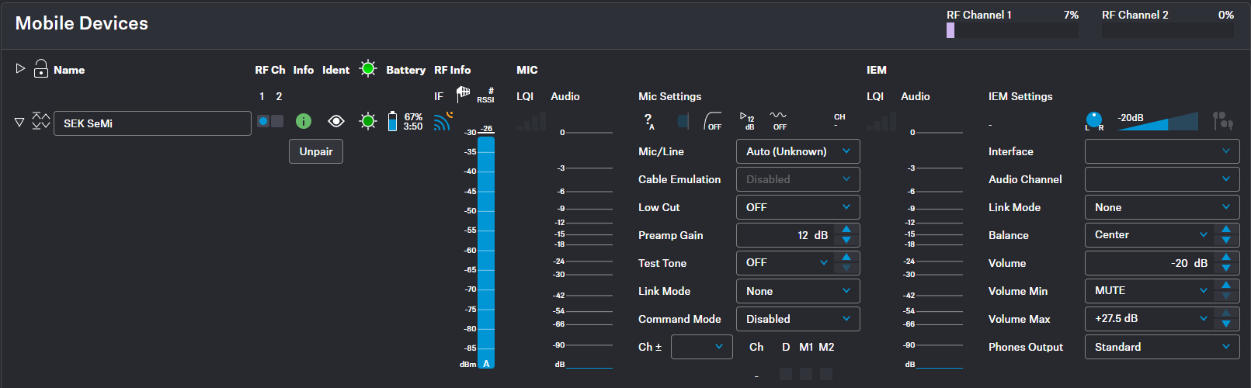Click the test tone OFF wave icon
Screen dimensions: 1251x388
point(778,121)
